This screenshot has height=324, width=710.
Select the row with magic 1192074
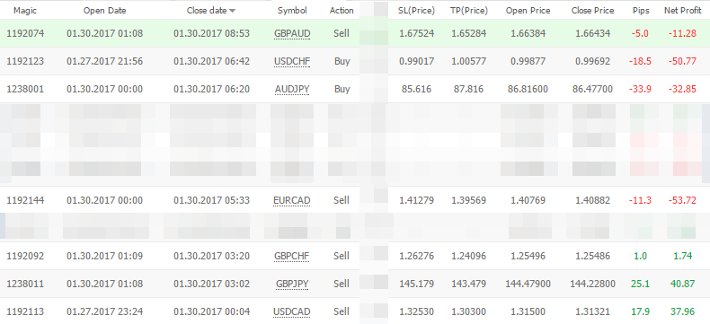point(355,33)
